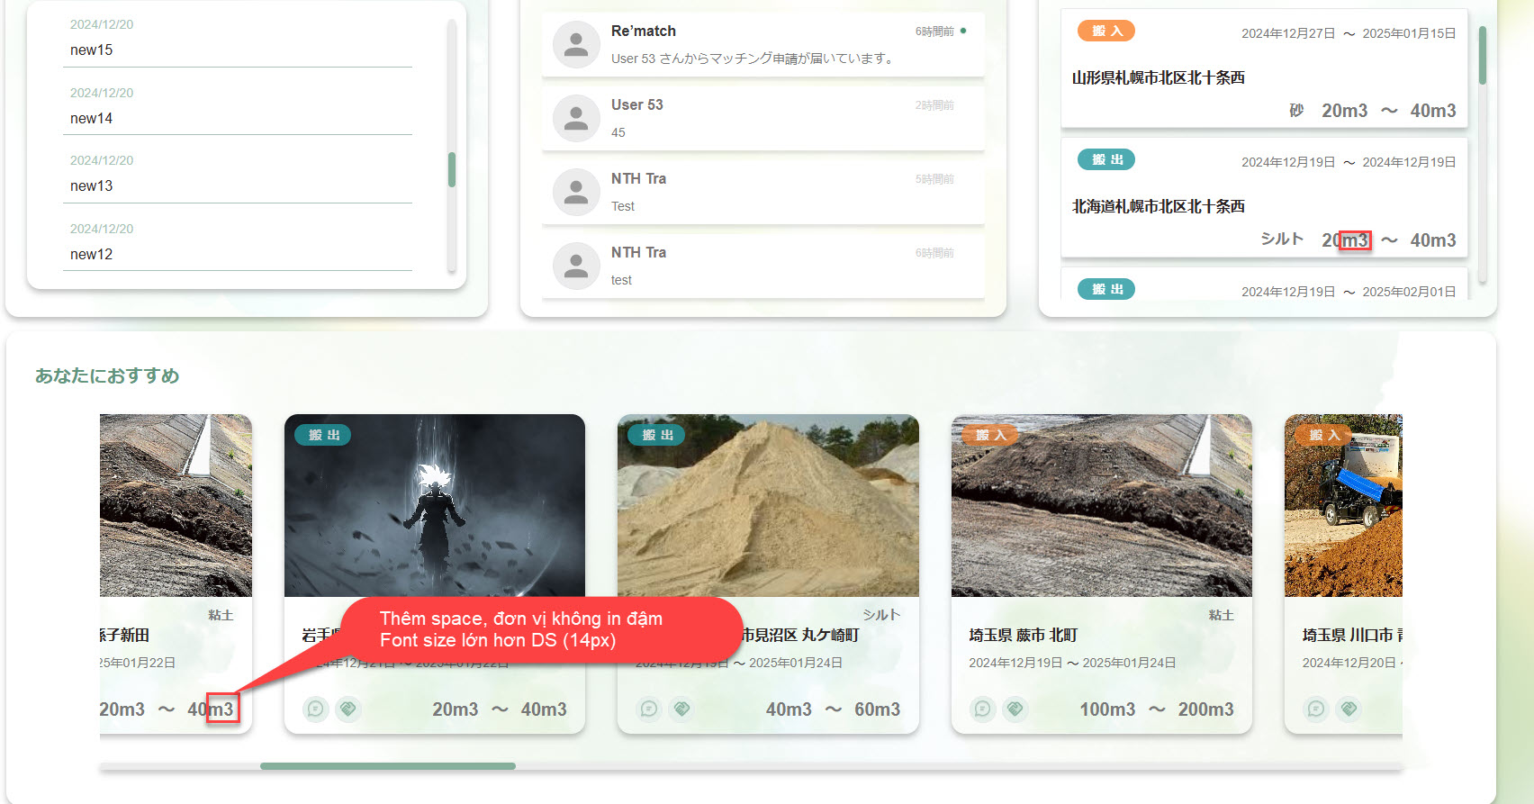This screenshot has height=804, width=1534.
Task: Open the Re'match matching request notification
Action: [x=762, y=44]
